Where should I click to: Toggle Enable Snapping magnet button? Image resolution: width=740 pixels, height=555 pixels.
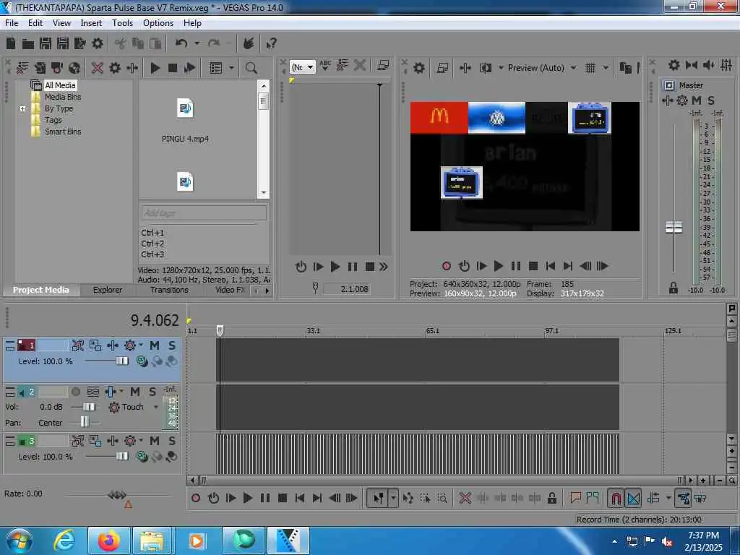click(x=616, y=498)
